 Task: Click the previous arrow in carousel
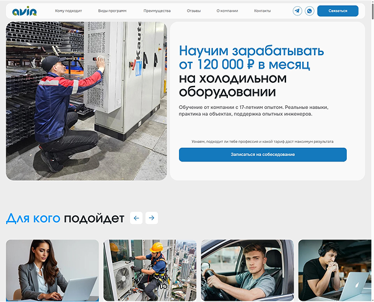136,218
